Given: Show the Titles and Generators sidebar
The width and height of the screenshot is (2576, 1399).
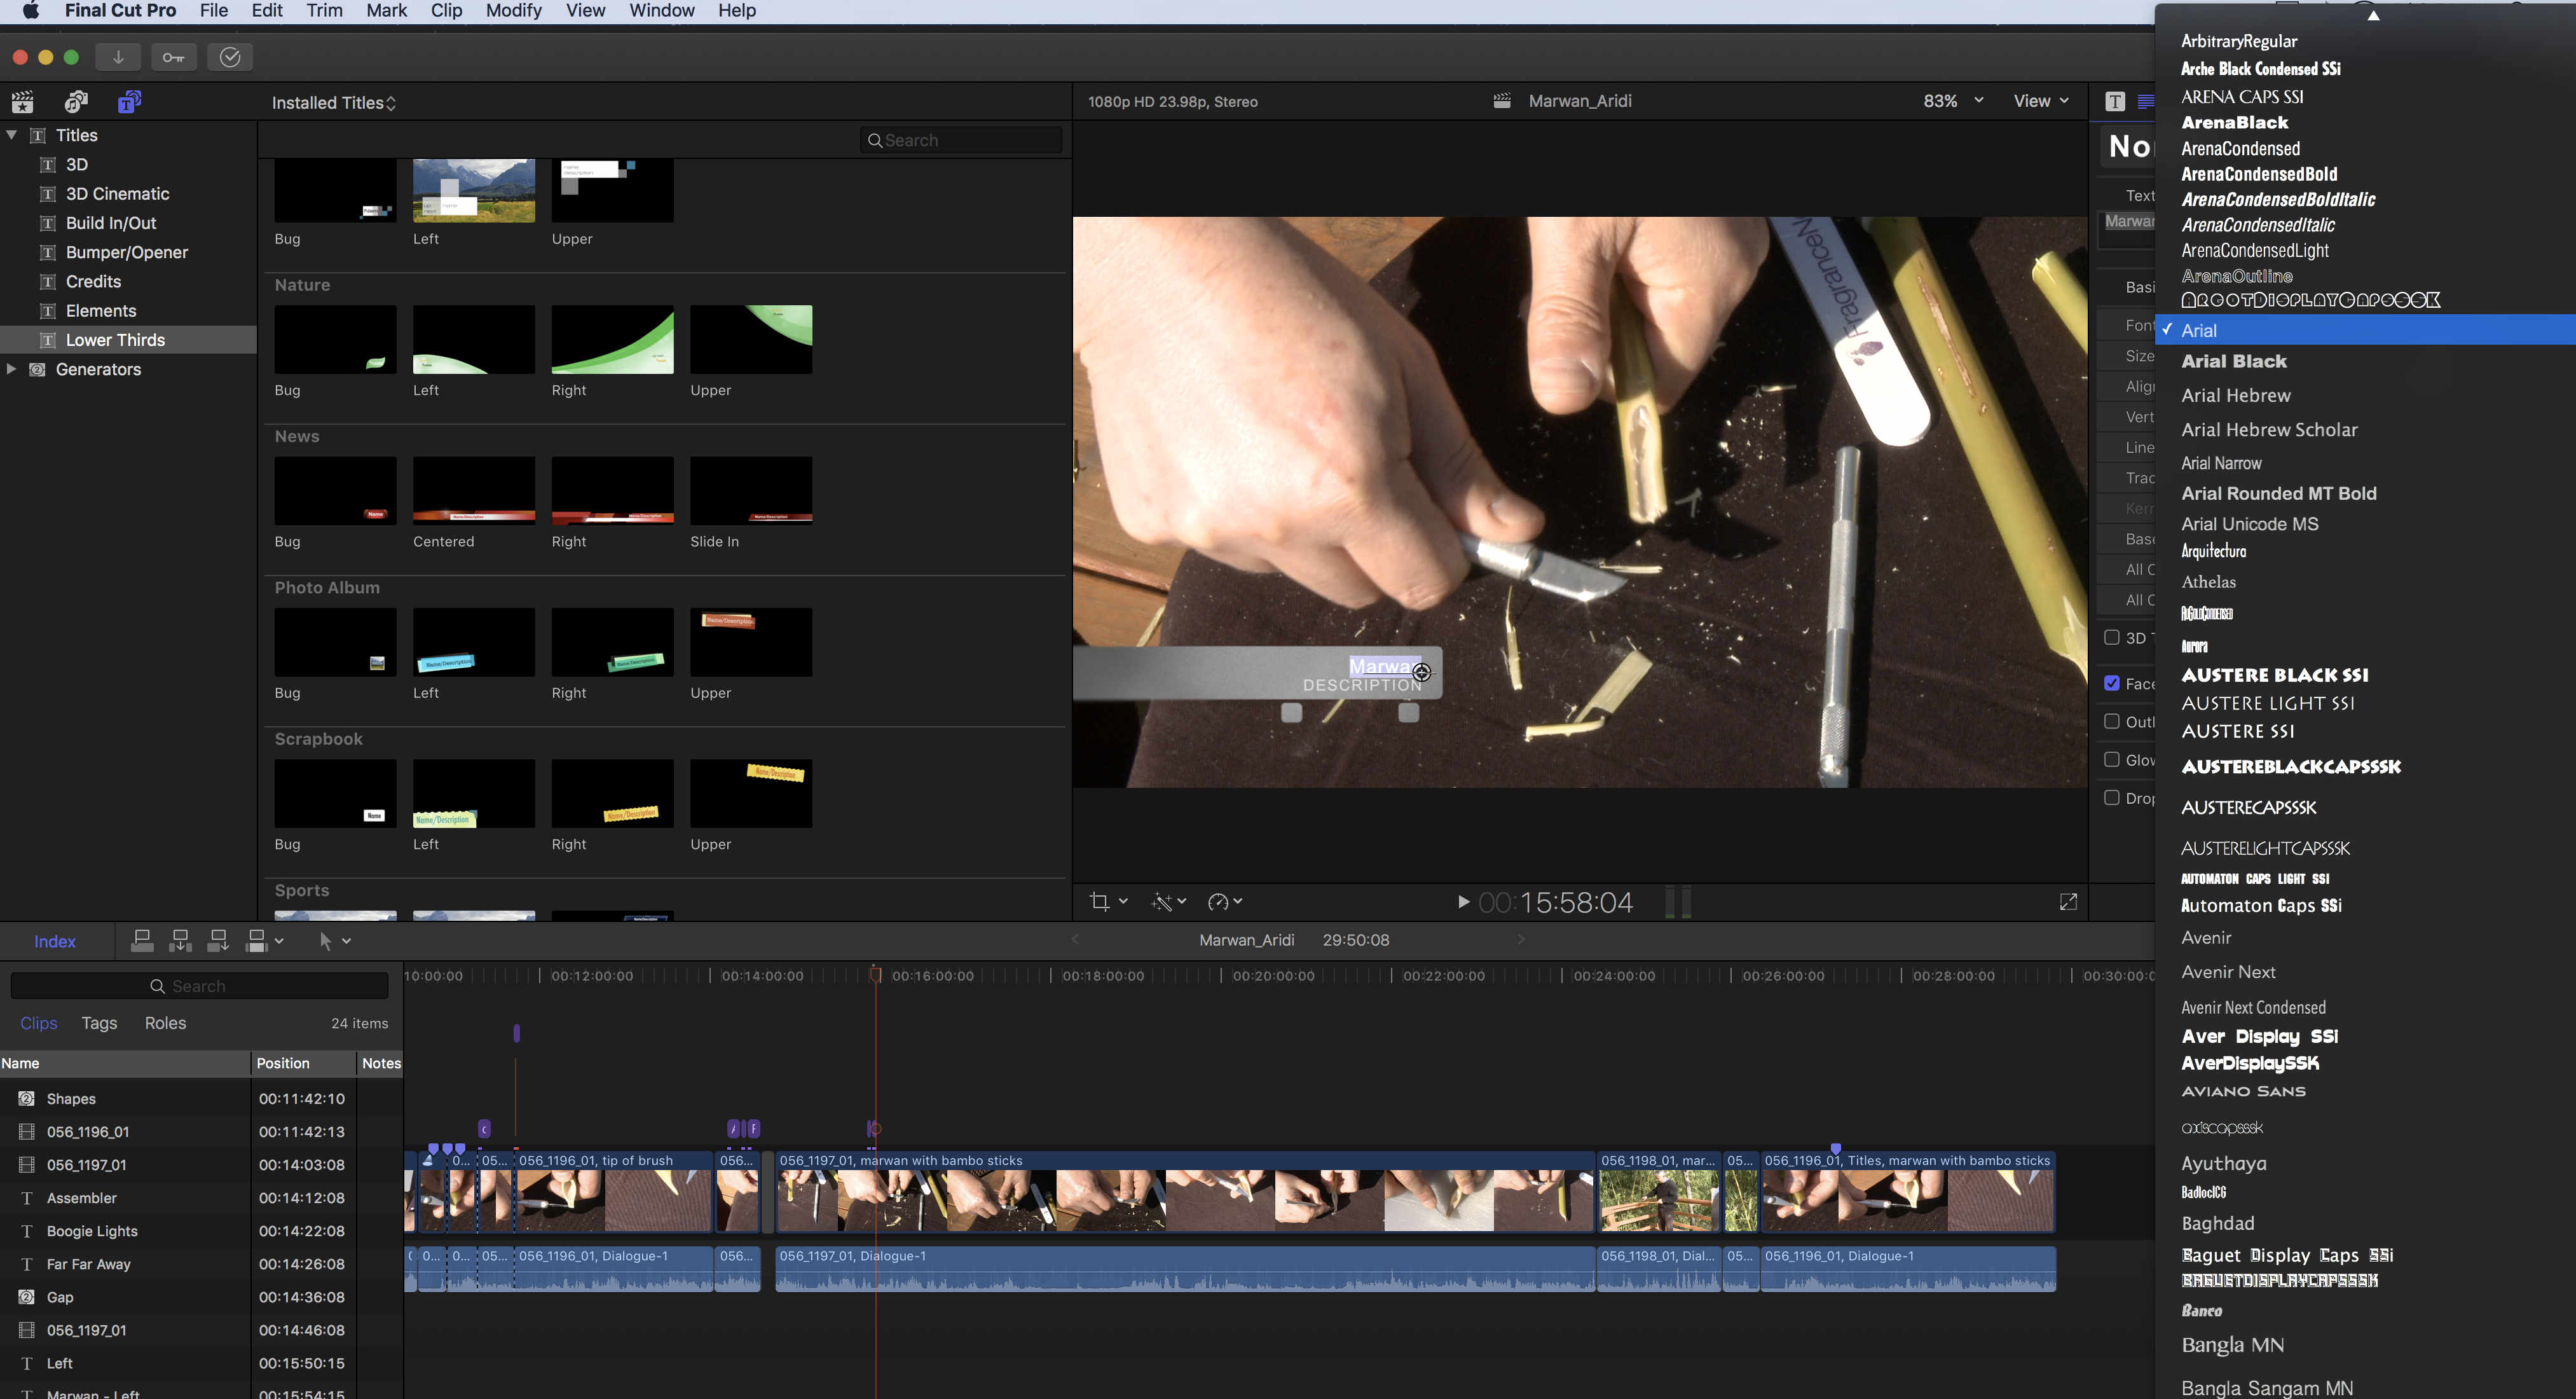Looking at the screenshot, I should coord(129,102).
